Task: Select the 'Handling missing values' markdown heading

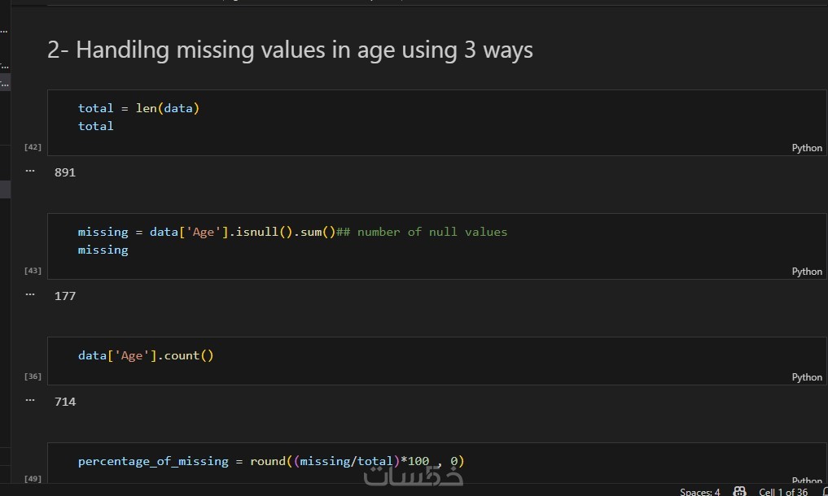Action: 290,50
